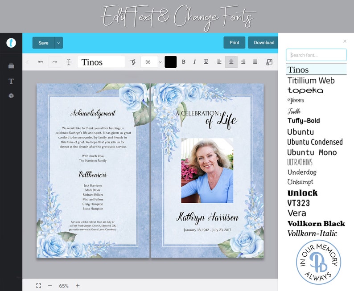Open the Tinos font family selector
The height and width of the screenshot is (291, 354).
pos(101,62)
